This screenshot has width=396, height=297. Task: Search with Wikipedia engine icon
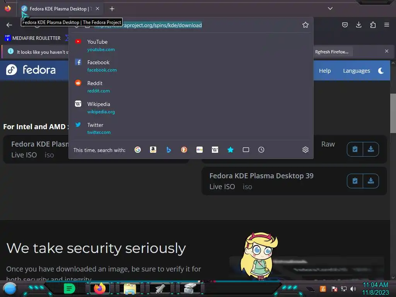click(215, 150)
